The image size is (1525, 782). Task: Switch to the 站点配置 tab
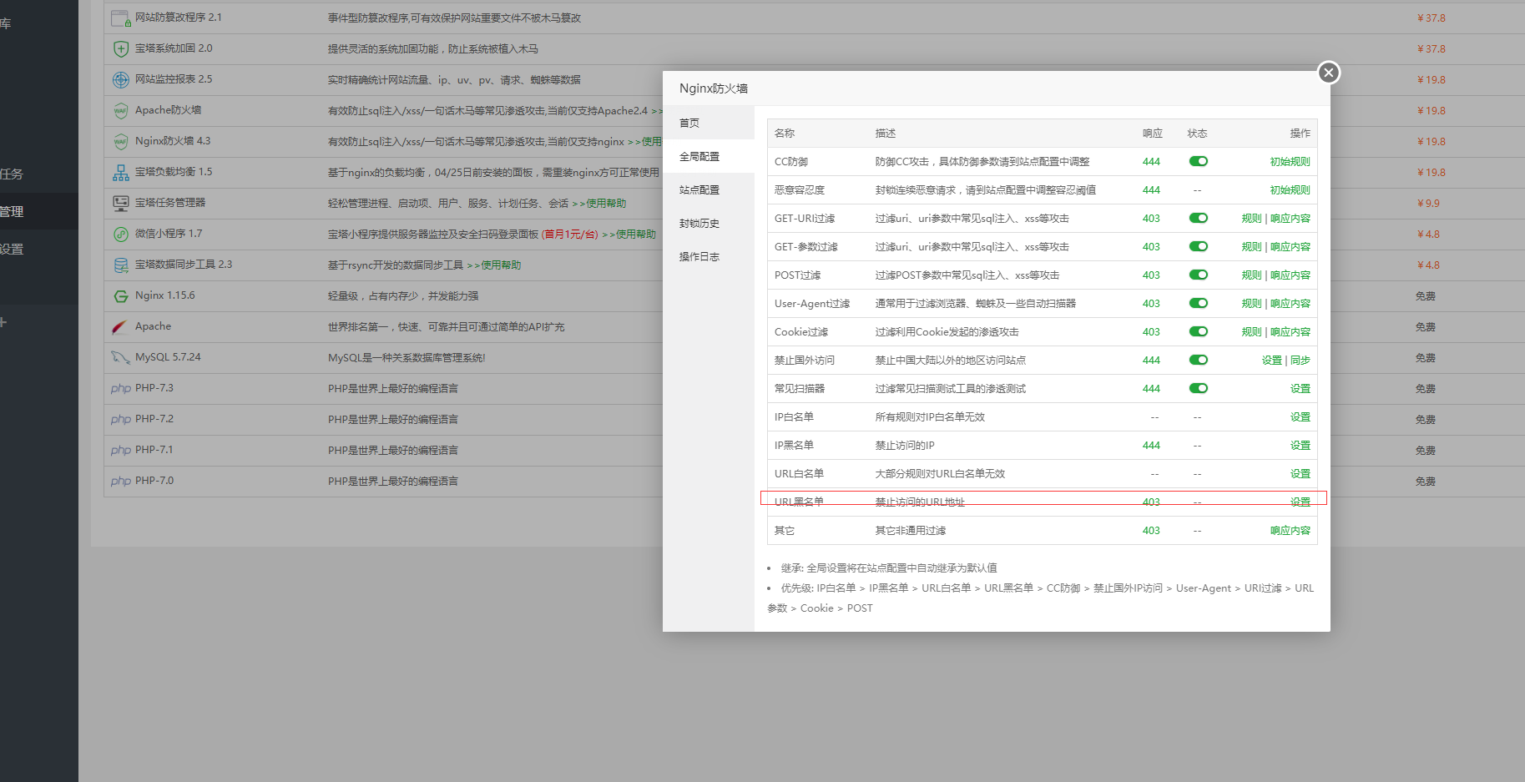point(708,189)
